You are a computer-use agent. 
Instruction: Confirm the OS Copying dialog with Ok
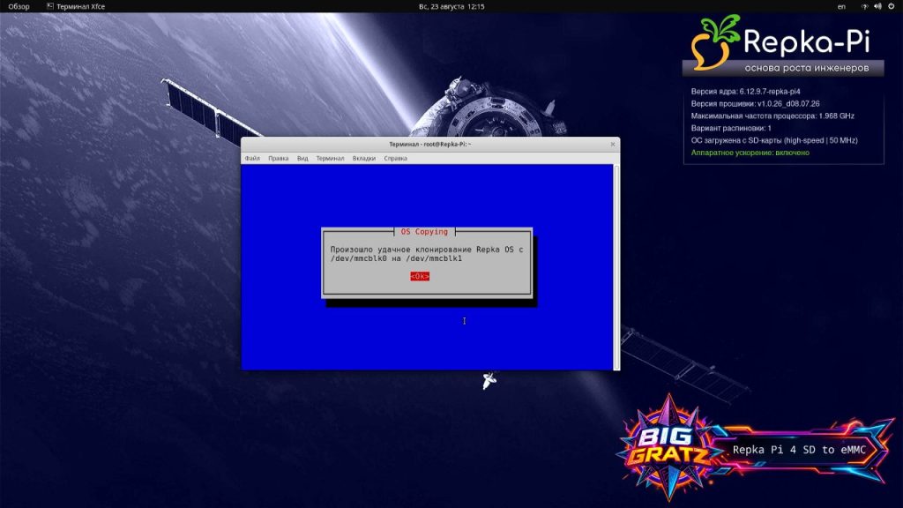pos(420,276)
